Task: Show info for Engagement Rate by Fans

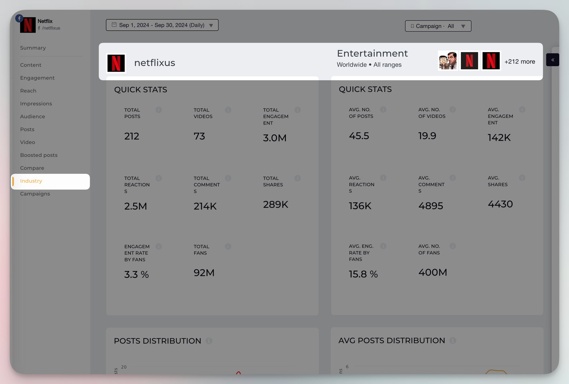Action: tap(159, 246)
